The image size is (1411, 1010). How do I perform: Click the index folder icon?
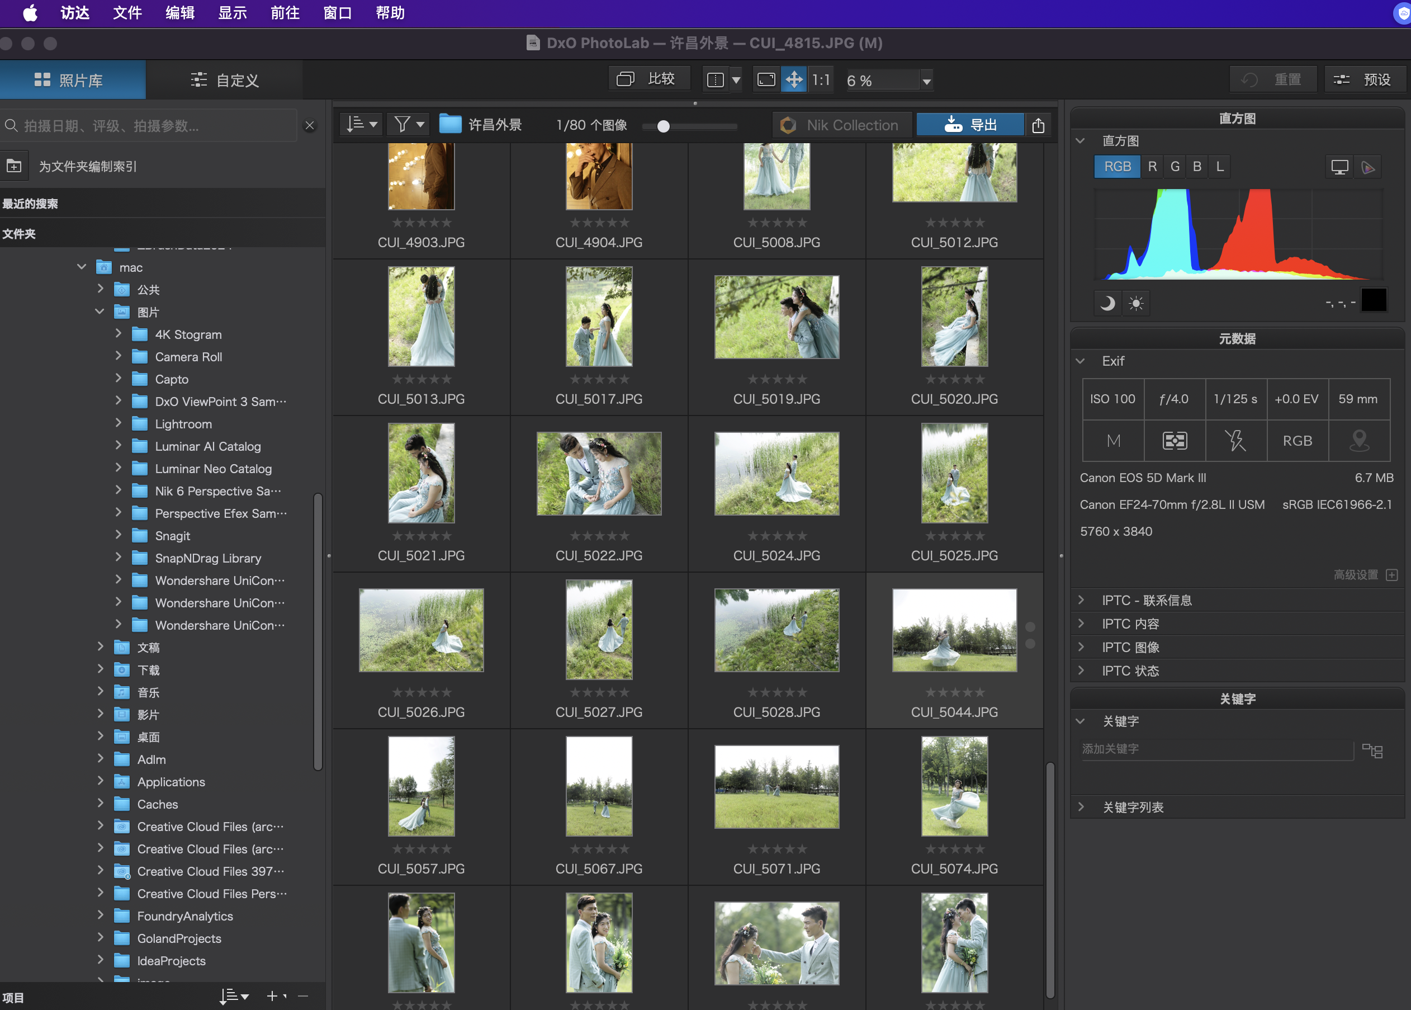13,166
